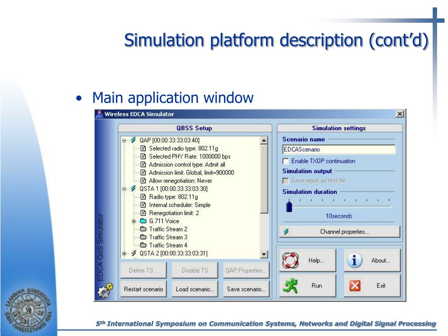This screenshot has height=336, width=448.
Task: Click the lifebuoy Help icon
Action: (x=290, y=260)
